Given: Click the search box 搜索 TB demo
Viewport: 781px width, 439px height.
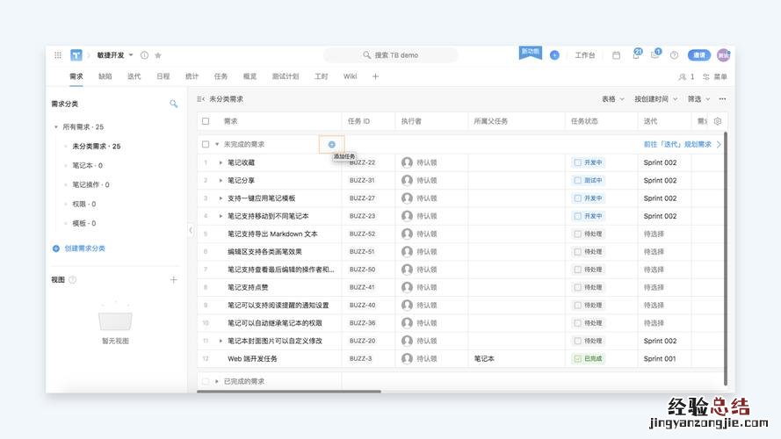Looking at the screenshot, I should [391, 55].
